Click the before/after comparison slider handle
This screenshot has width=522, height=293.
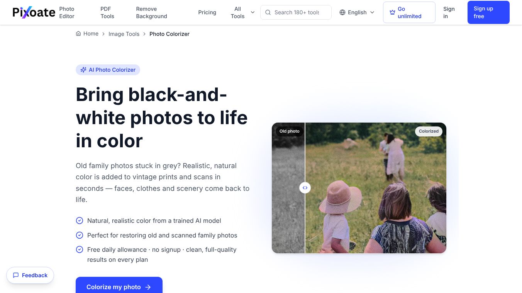tap(305, 188)
